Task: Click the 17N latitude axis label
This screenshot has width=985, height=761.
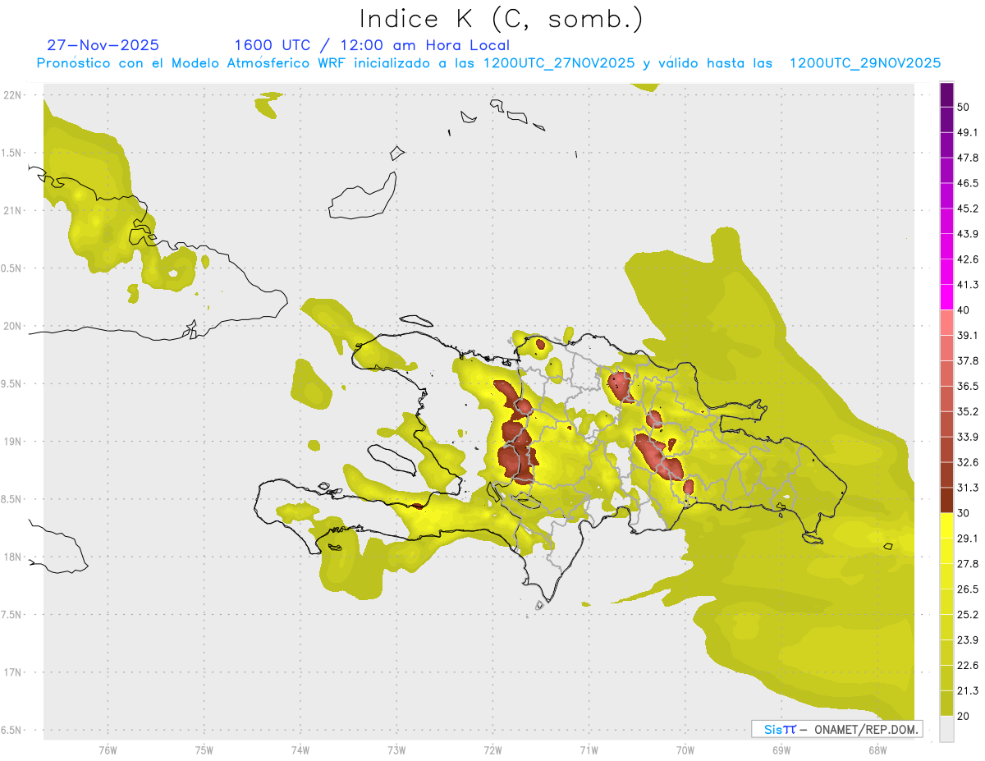Action: tap(12, 672)
